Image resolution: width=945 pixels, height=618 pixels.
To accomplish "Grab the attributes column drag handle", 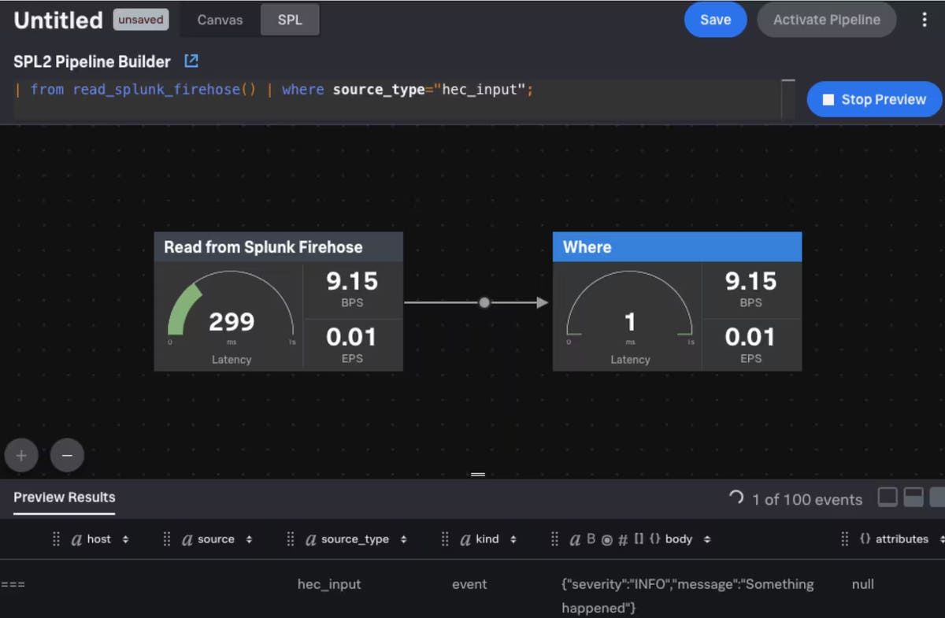I will [x=844, y=539].
